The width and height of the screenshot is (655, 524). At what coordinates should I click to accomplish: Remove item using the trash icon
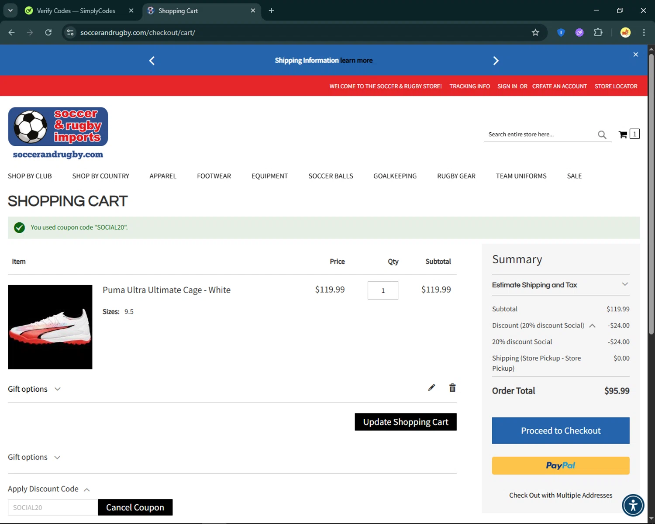tap(452, 388)
